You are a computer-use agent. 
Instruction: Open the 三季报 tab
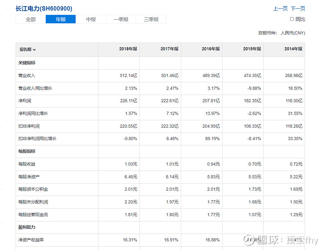[151, 19]
